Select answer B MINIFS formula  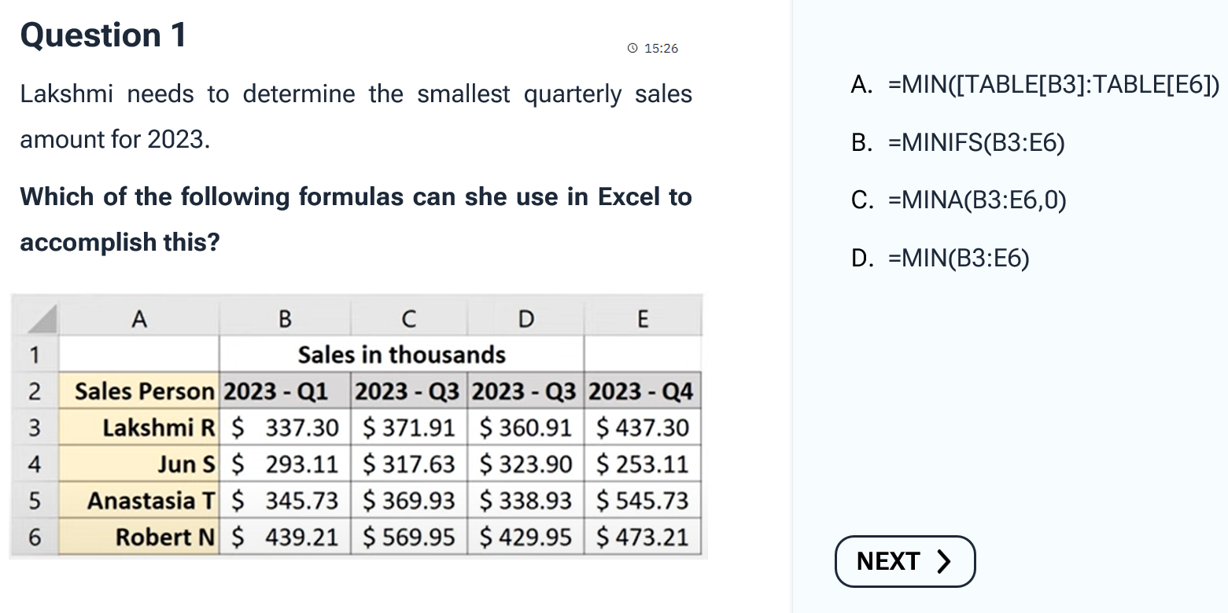[x=957, y=142]
